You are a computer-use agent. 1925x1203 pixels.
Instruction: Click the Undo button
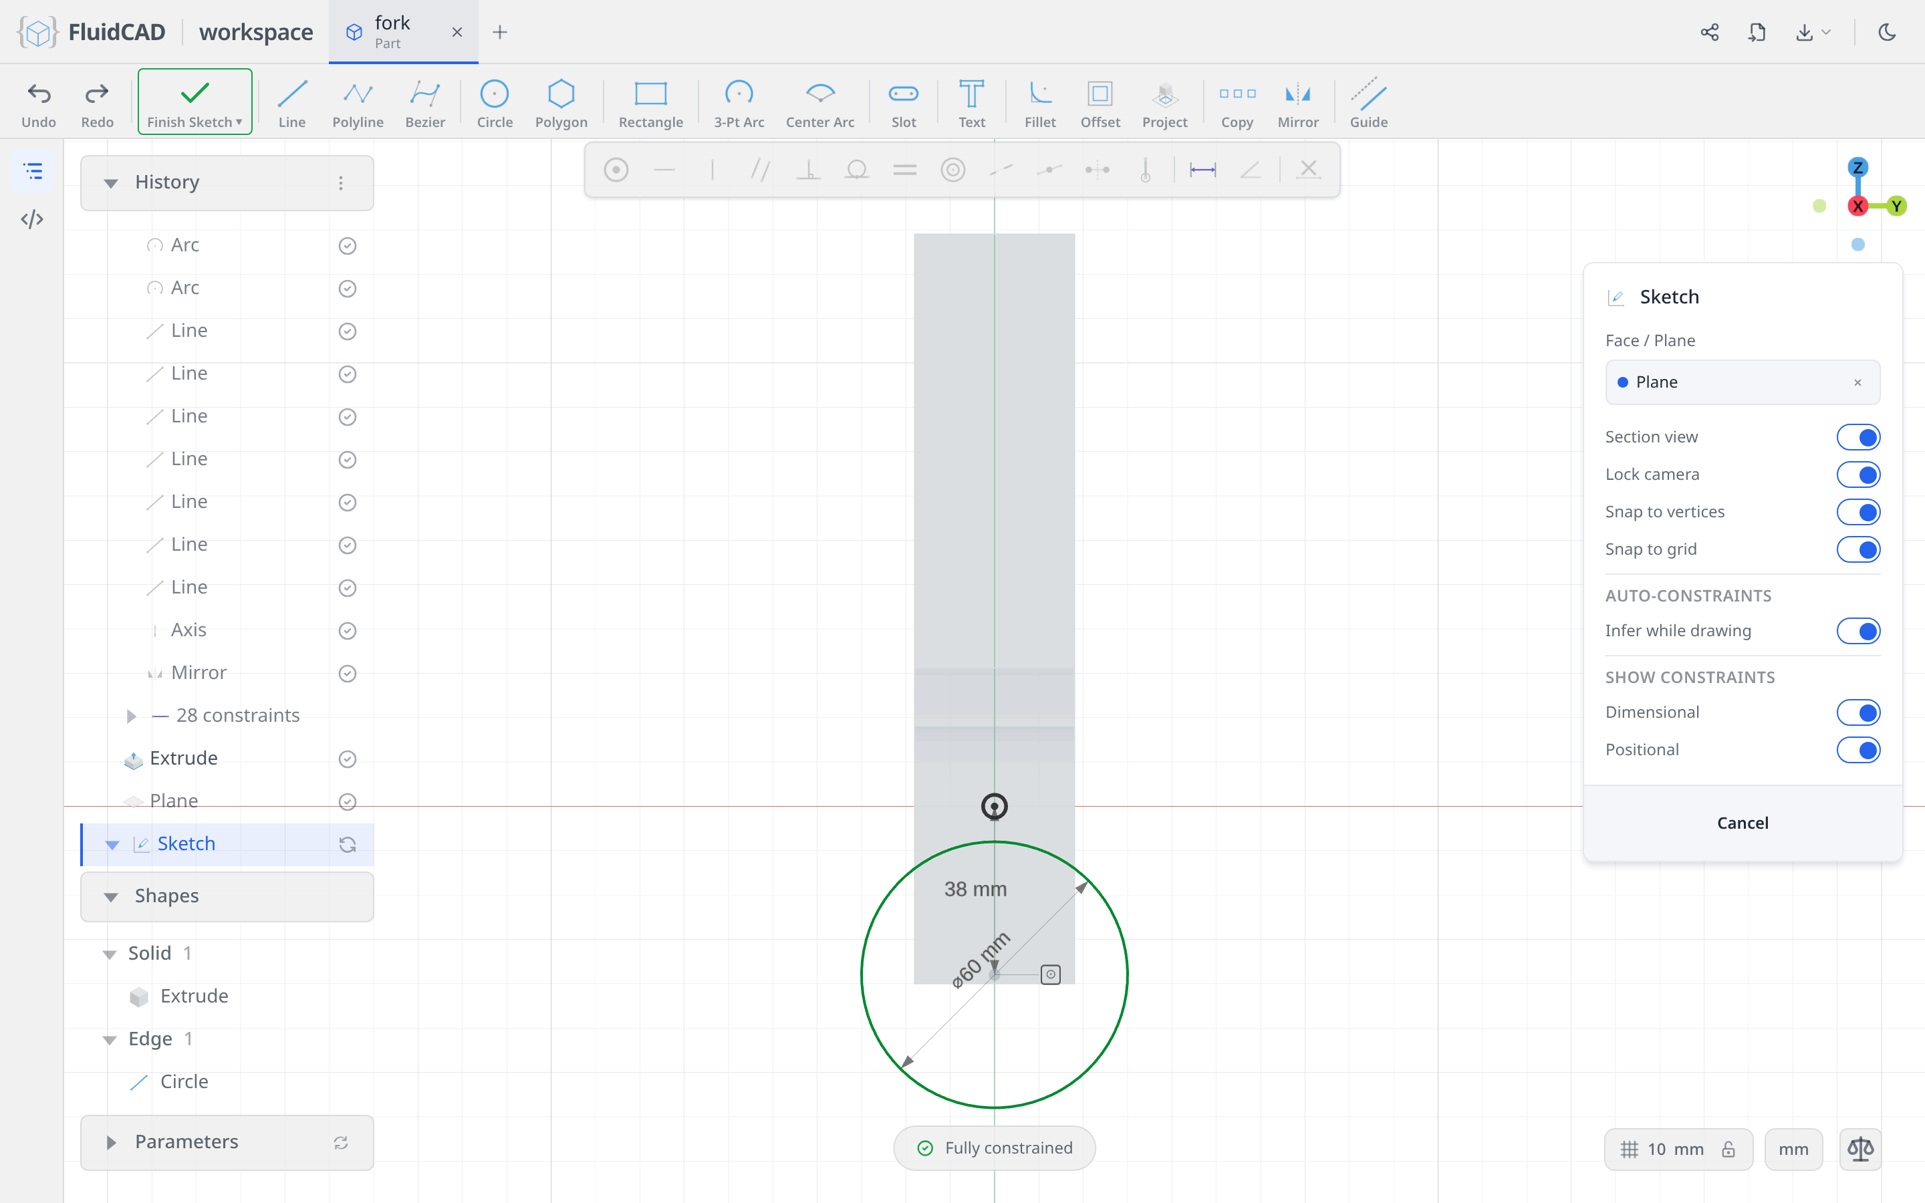(x=39, y=103)
